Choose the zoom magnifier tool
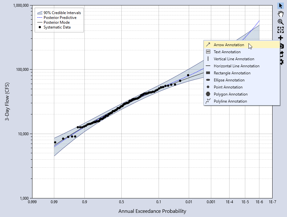This screenshot has height=217, width=287. (281, 22)
